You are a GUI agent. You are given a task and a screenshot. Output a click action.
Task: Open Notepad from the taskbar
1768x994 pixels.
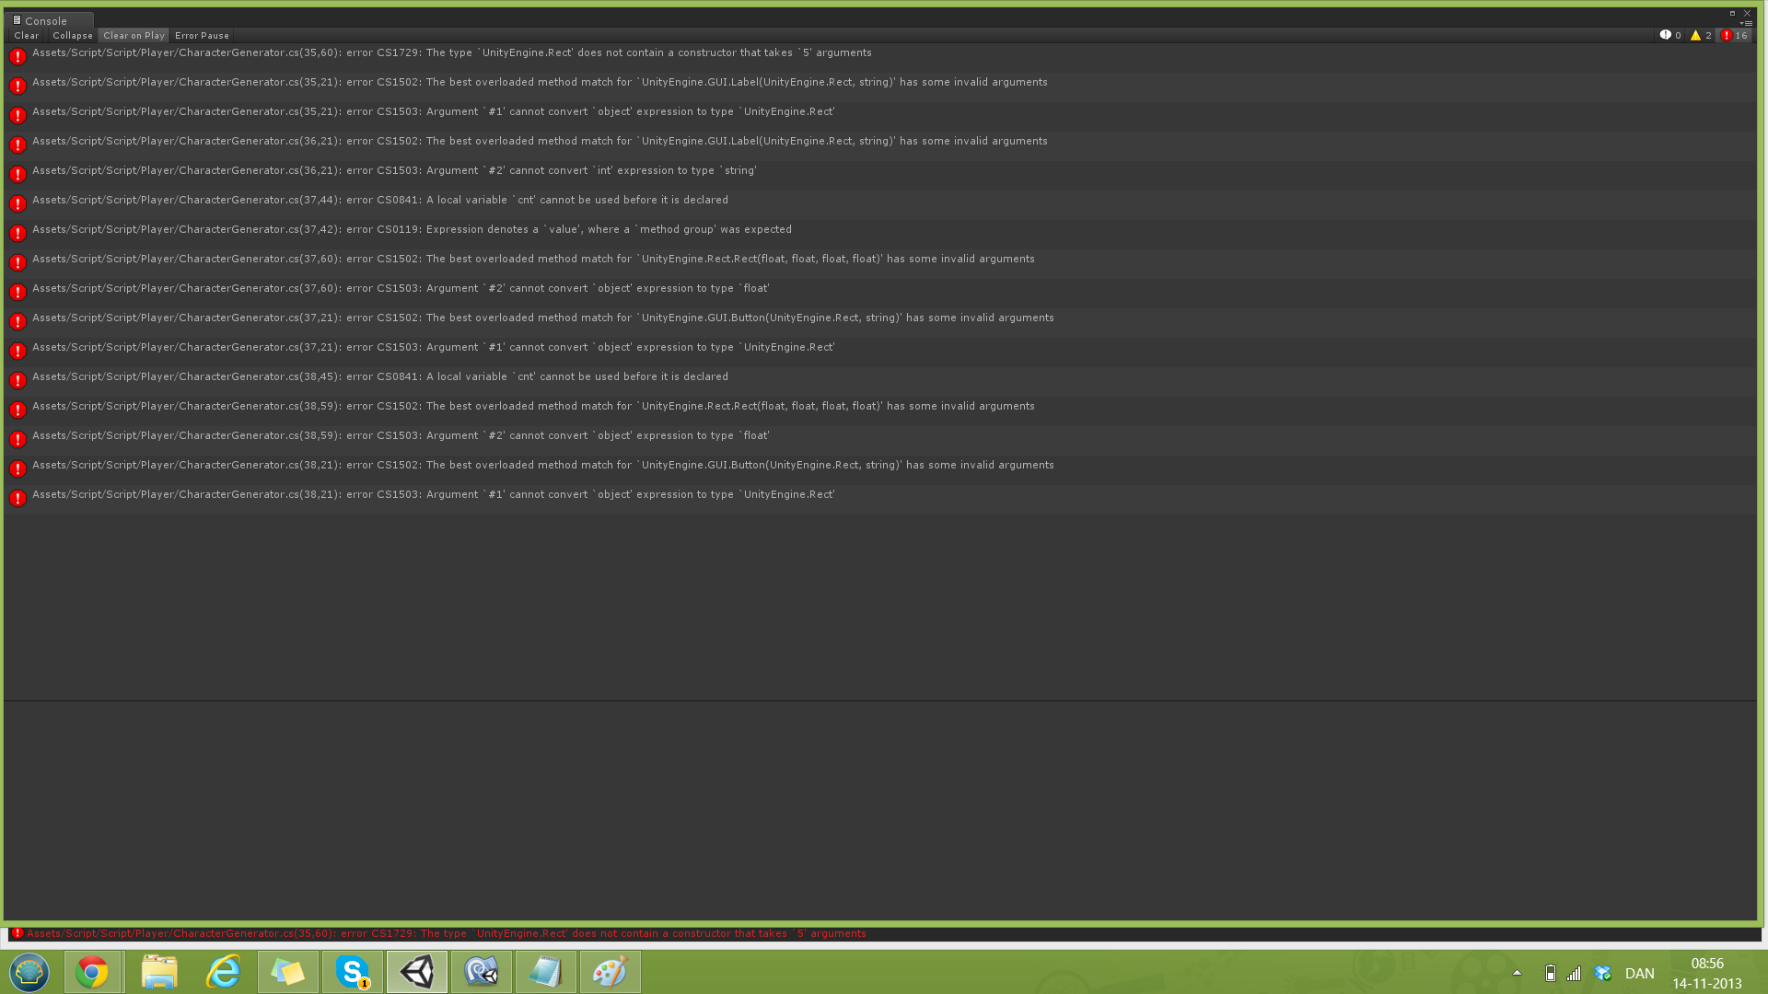546,972
